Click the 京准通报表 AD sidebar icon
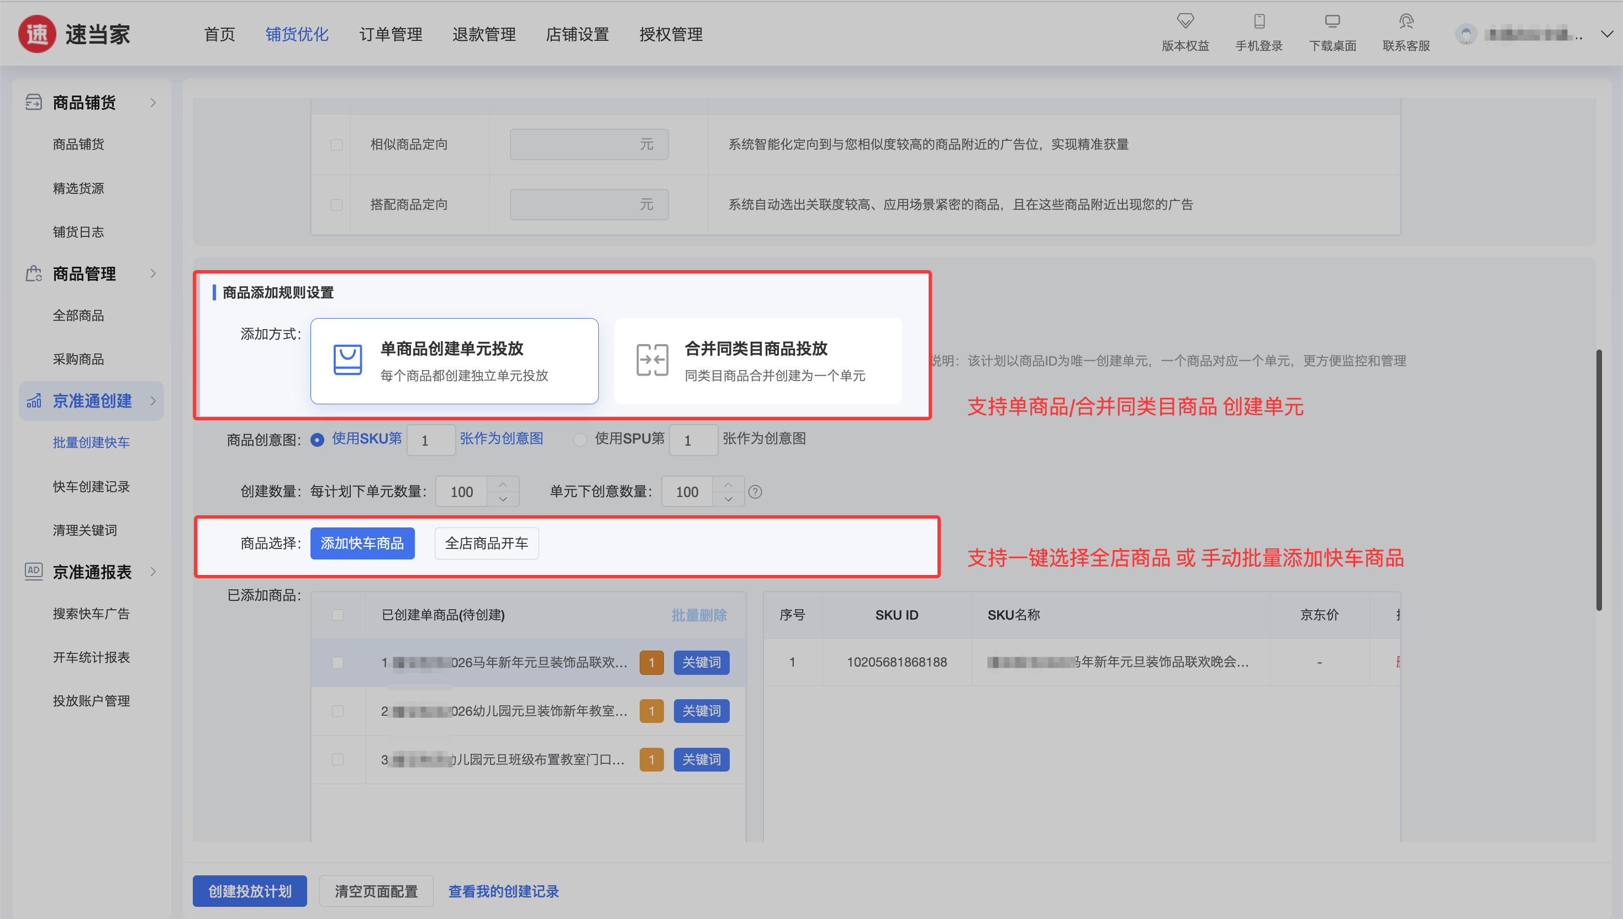Viewport: 1623px width, 919px height. click(x=34, y=571)
